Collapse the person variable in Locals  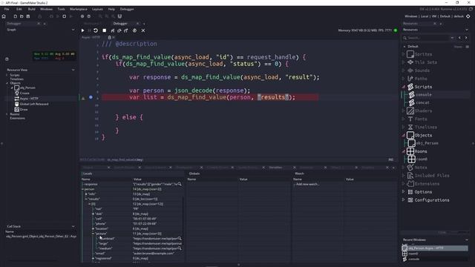click(82, 189)
